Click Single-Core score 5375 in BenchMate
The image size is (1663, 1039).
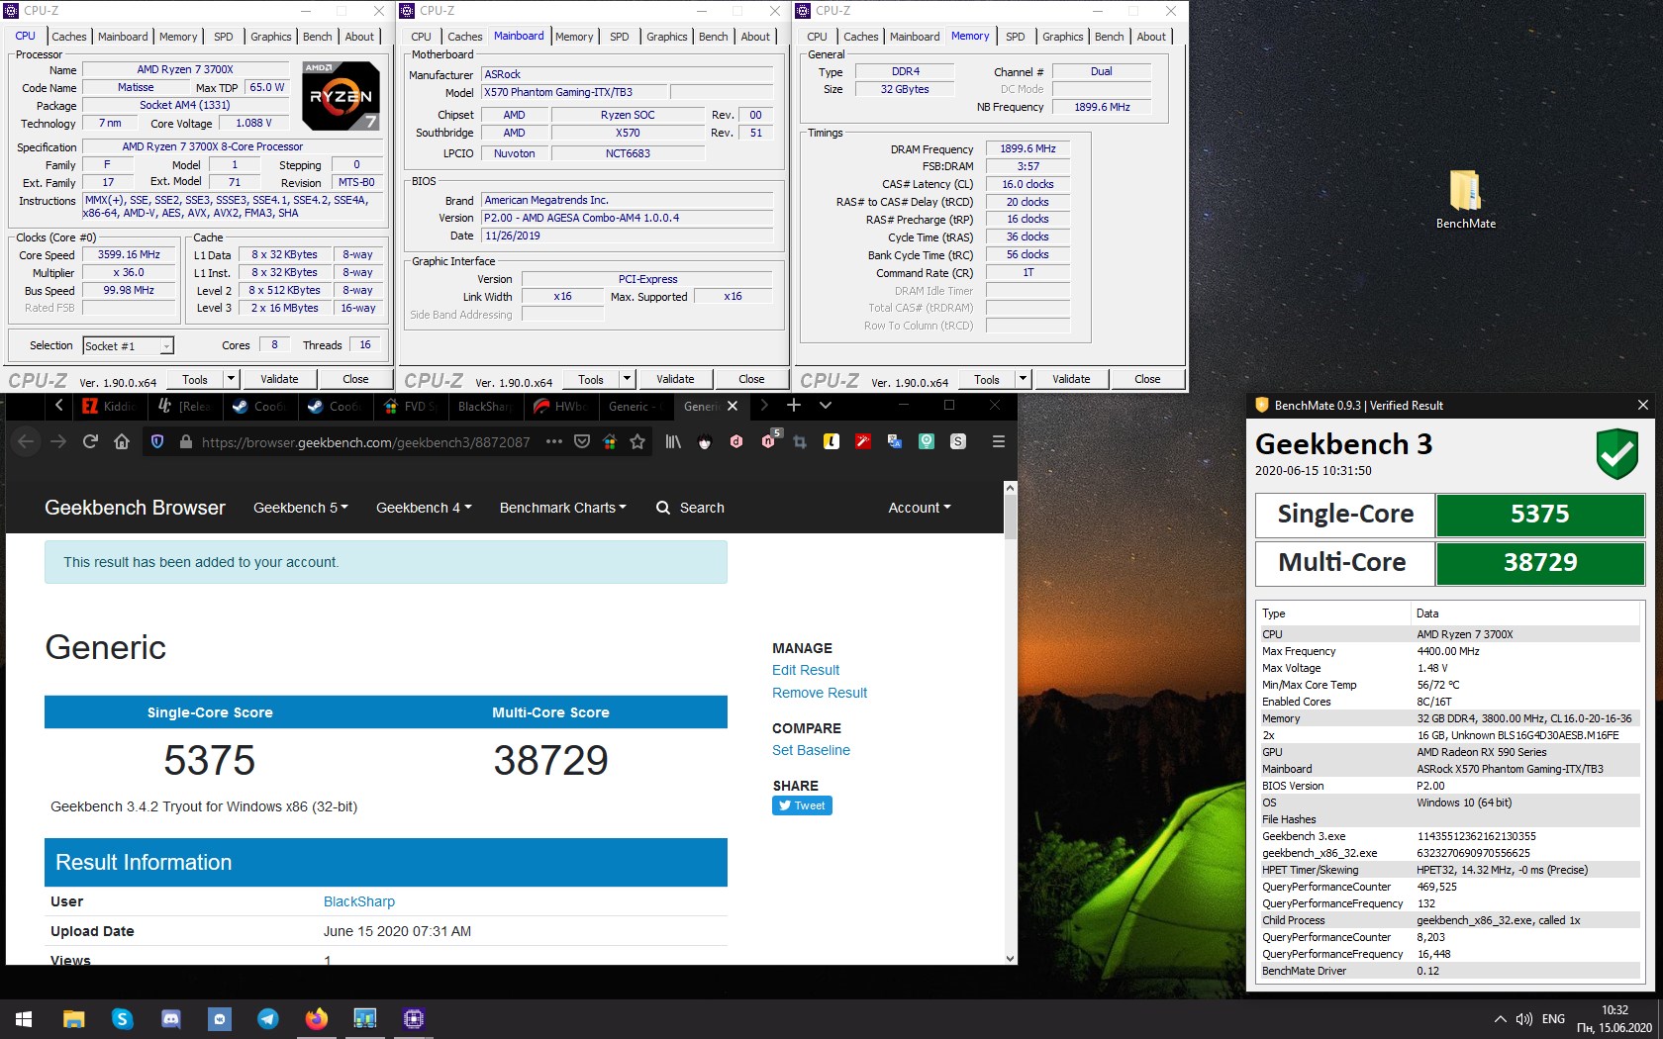point(1539,515)
